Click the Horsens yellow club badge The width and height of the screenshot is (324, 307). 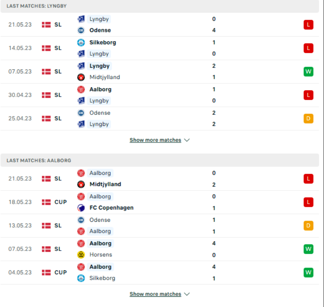click(82, 255)
